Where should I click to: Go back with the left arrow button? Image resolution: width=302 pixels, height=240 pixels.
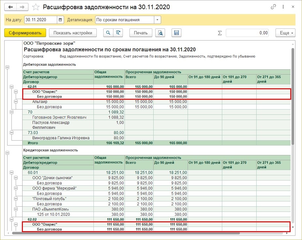[x=10, y=7]
